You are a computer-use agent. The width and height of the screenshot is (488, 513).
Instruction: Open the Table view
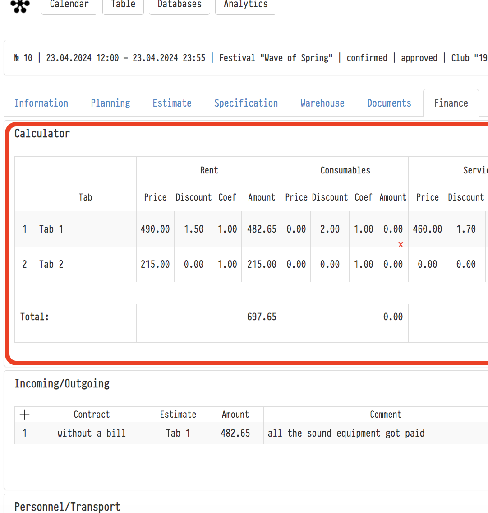tap(123, 5)
